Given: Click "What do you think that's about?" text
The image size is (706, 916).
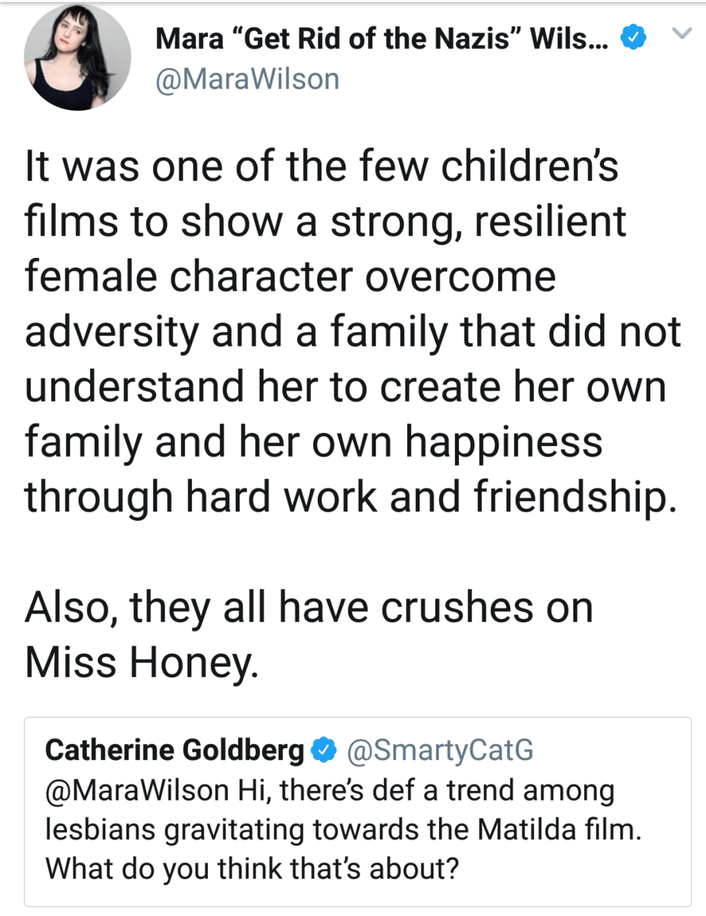Looking at the screenshot, I should pyautogui.click(x=252, y=869).
